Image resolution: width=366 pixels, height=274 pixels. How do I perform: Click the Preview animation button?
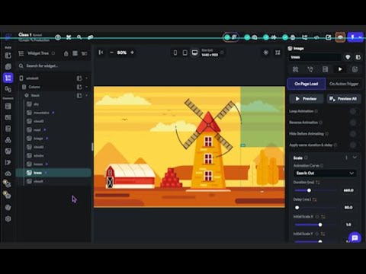[x=307, y=99]
